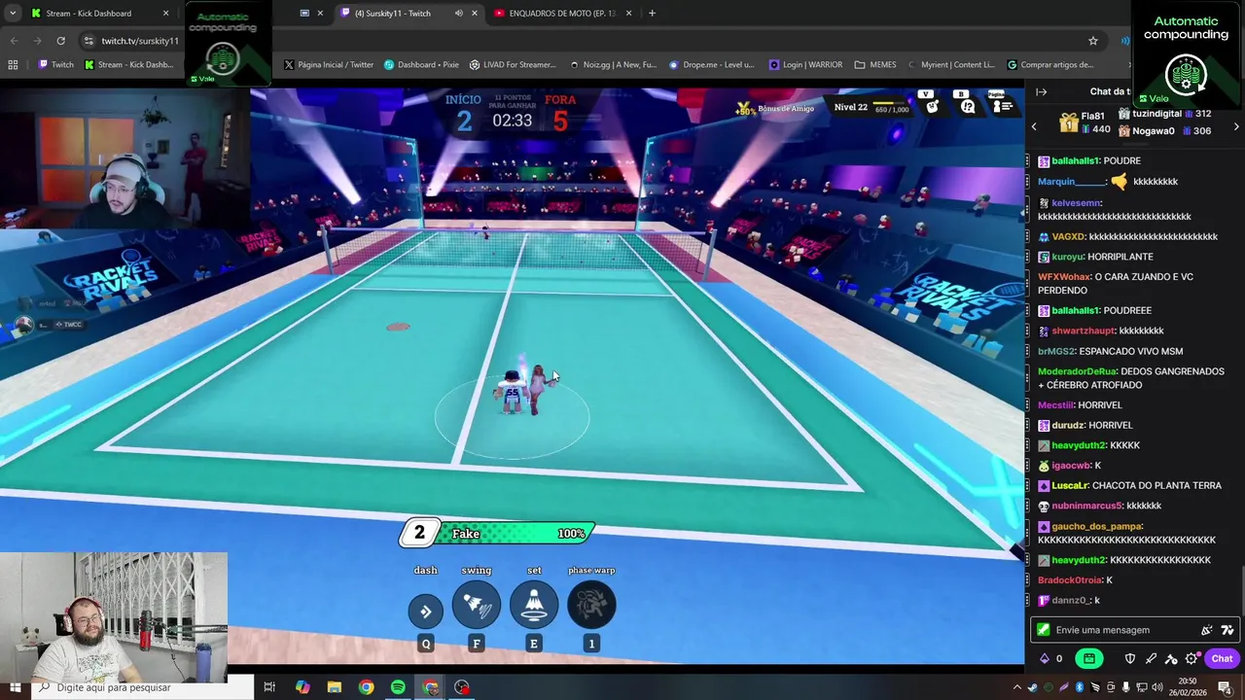
Task: Open the in-game V emote icon
Action: 932,106
